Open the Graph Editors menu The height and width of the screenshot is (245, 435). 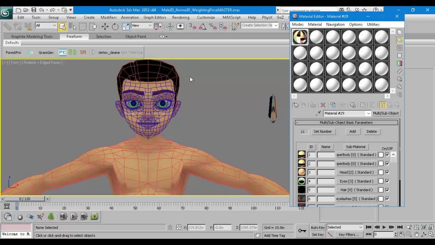coord(155,17)
